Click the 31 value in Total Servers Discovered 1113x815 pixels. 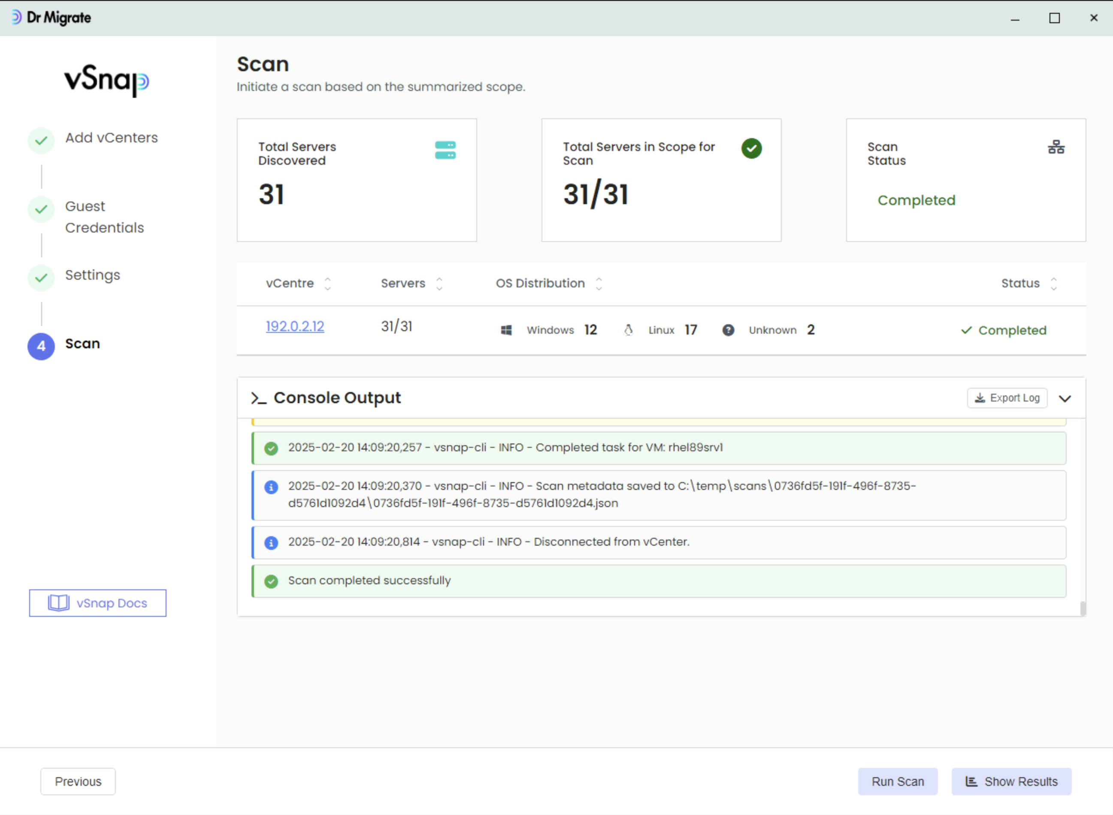pos(271,194)
